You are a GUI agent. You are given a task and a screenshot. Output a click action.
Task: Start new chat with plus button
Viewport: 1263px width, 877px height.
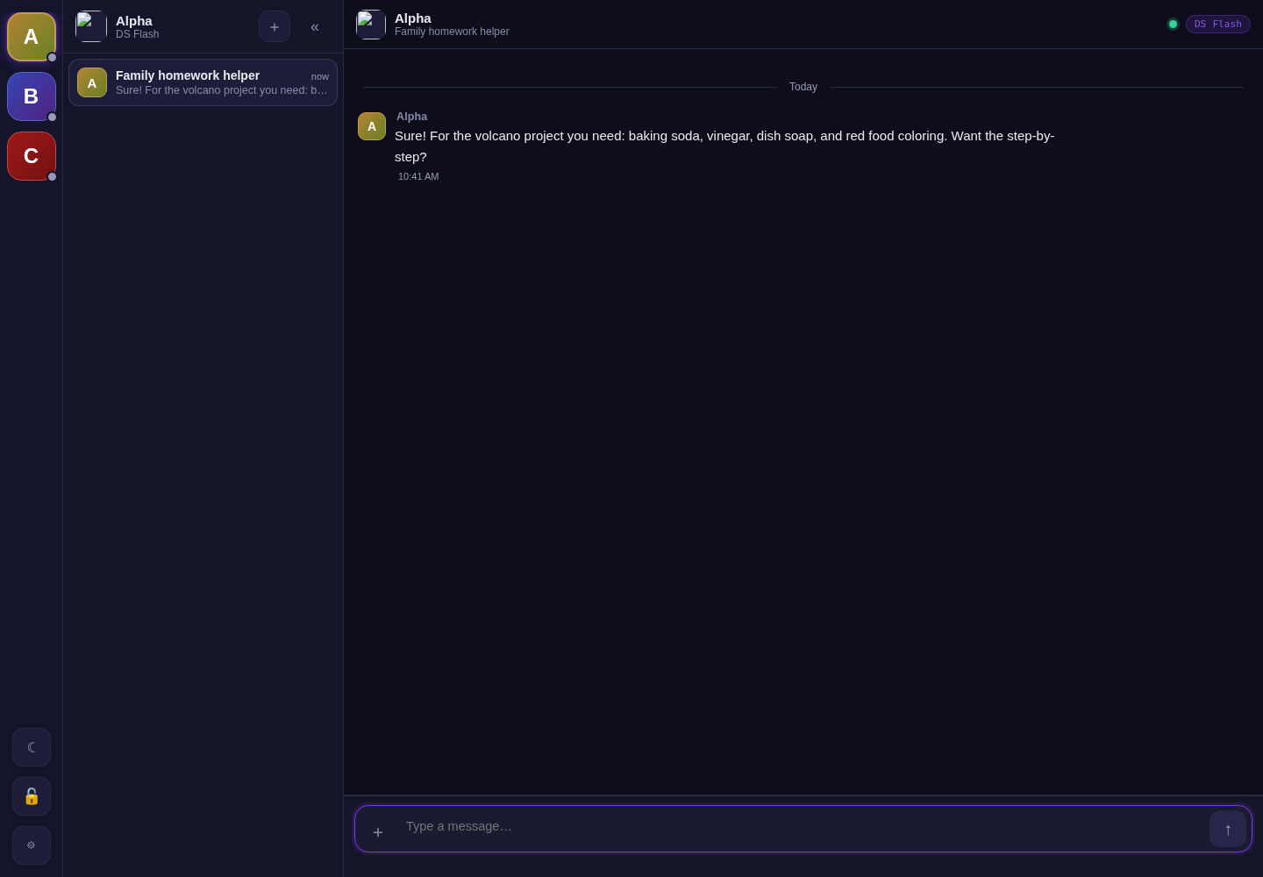tap(275, 26)
